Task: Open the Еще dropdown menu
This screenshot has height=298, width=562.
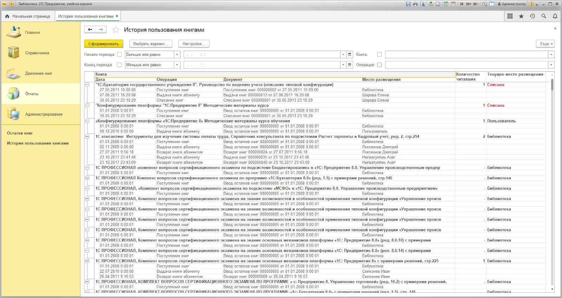Action: [545, 44]
